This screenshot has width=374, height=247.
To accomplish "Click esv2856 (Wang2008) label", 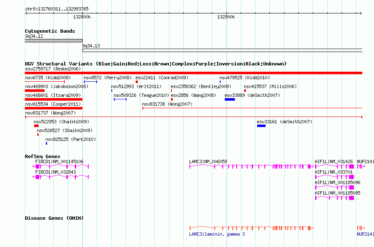I will coord(193,95).
